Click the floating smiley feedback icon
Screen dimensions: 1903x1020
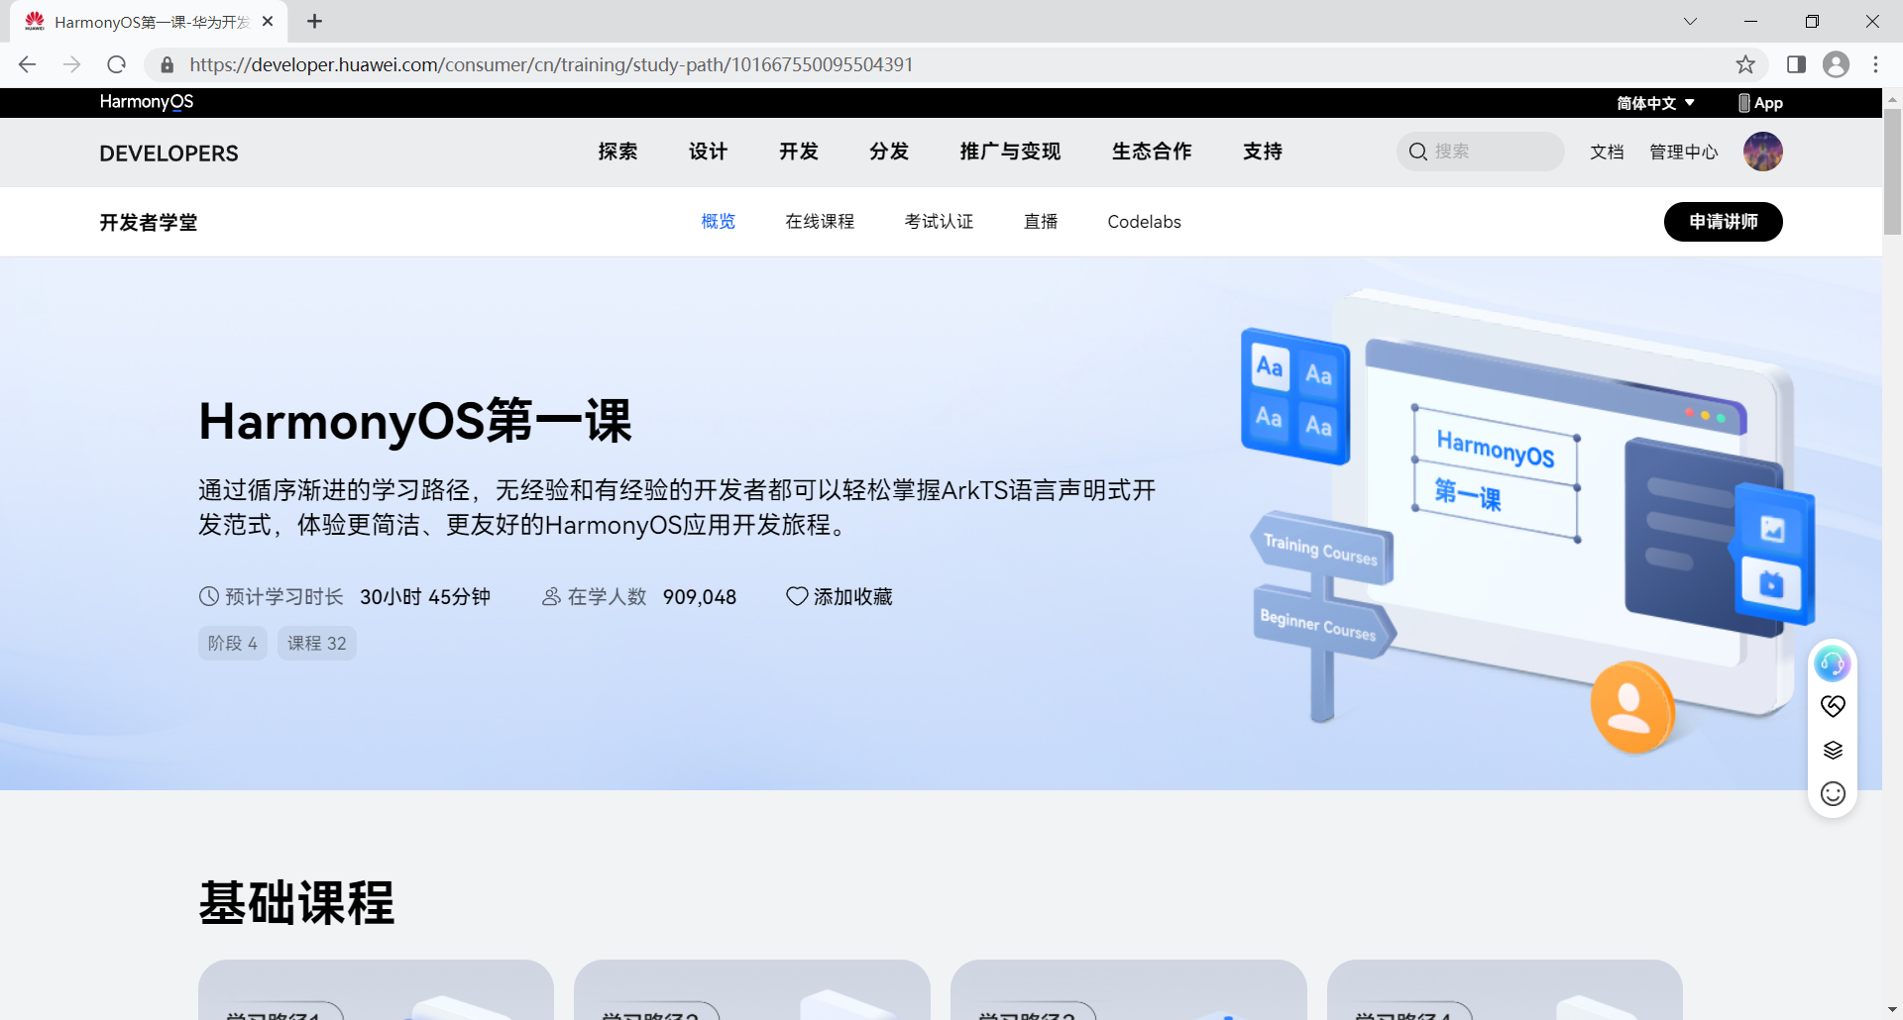(x=1833, y=793)
